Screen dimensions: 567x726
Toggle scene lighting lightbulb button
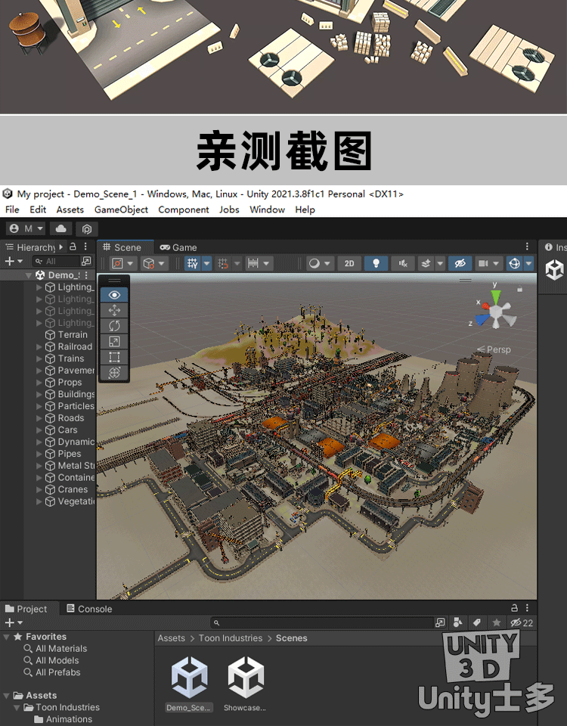click(x=376, y=263)
